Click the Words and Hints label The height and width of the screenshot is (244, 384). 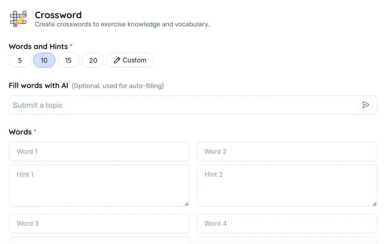38,46
